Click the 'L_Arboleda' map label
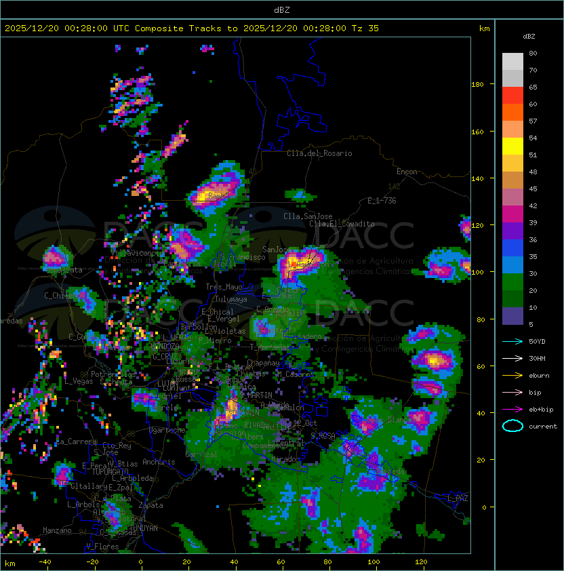This screenshot has height=571, width=564. pos(133,478)
